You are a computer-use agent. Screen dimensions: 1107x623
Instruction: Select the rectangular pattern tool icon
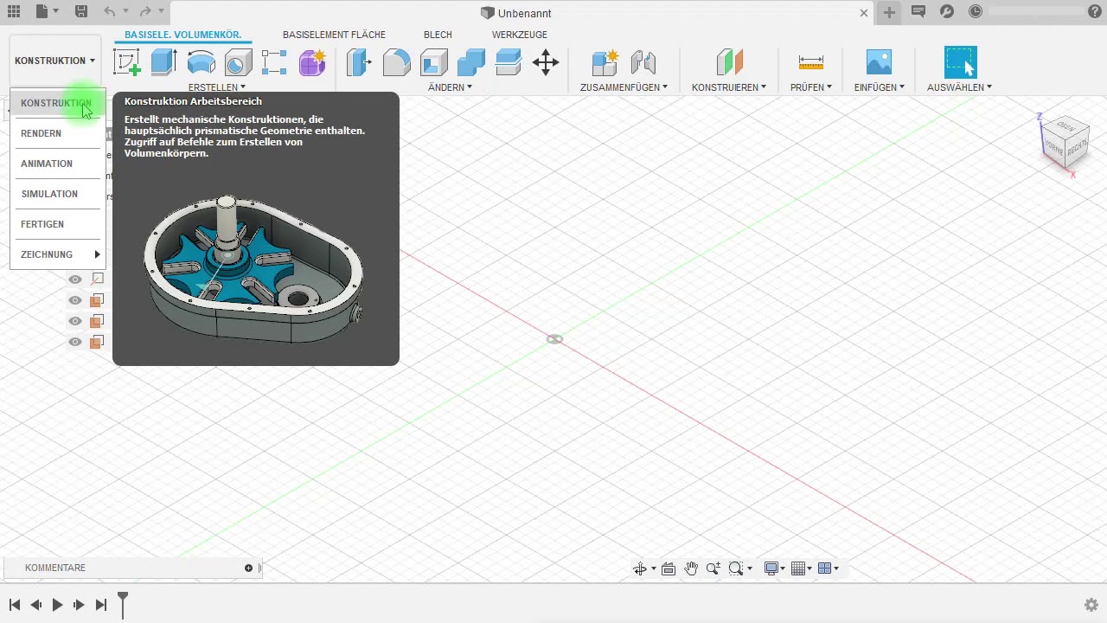(274, 62)
